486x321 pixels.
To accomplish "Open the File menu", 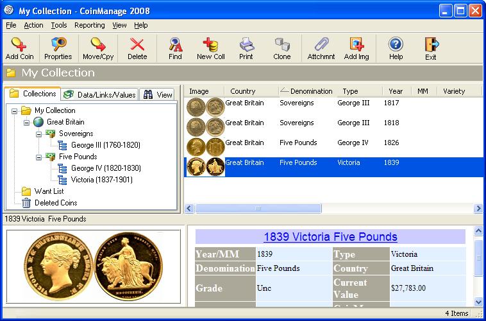I will tap(11, 25).
